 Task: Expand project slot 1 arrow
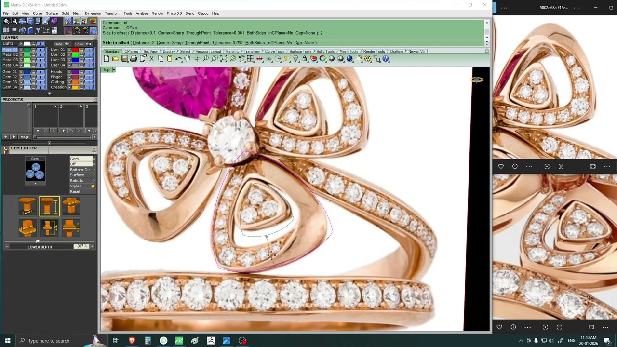click(x=55, y=107)
